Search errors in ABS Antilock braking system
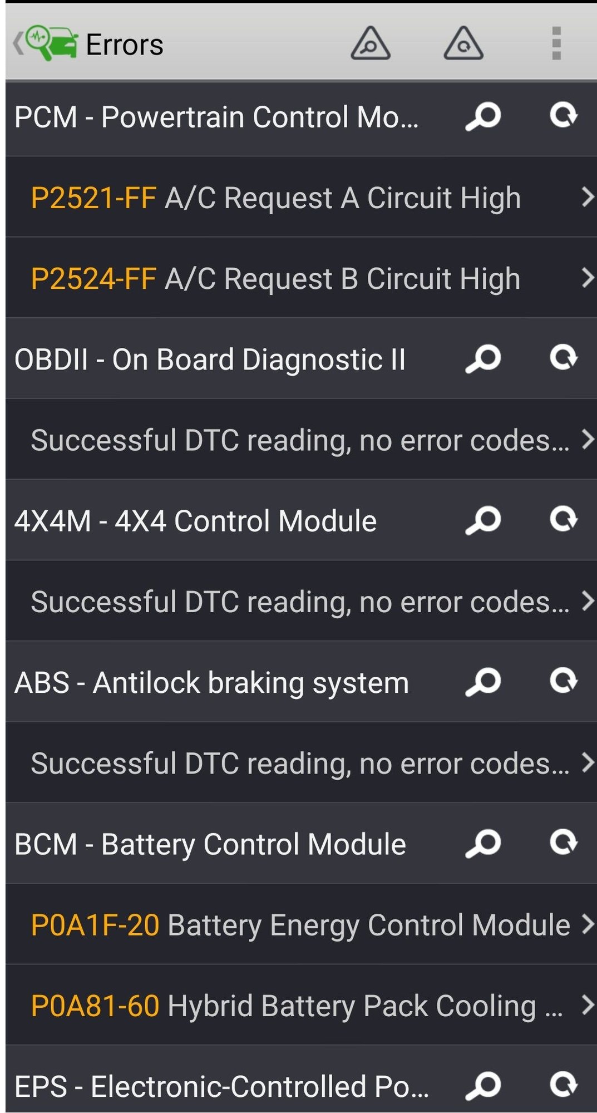597x1113 pixels. coord(483,682)
